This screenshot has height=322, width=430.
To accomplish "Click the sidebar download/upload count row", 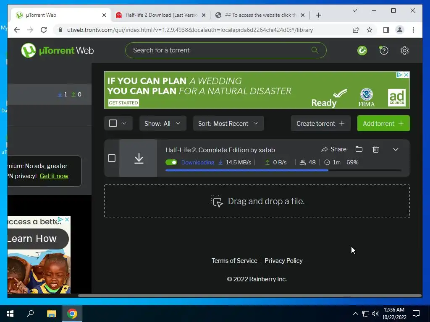I will (50, 94).
